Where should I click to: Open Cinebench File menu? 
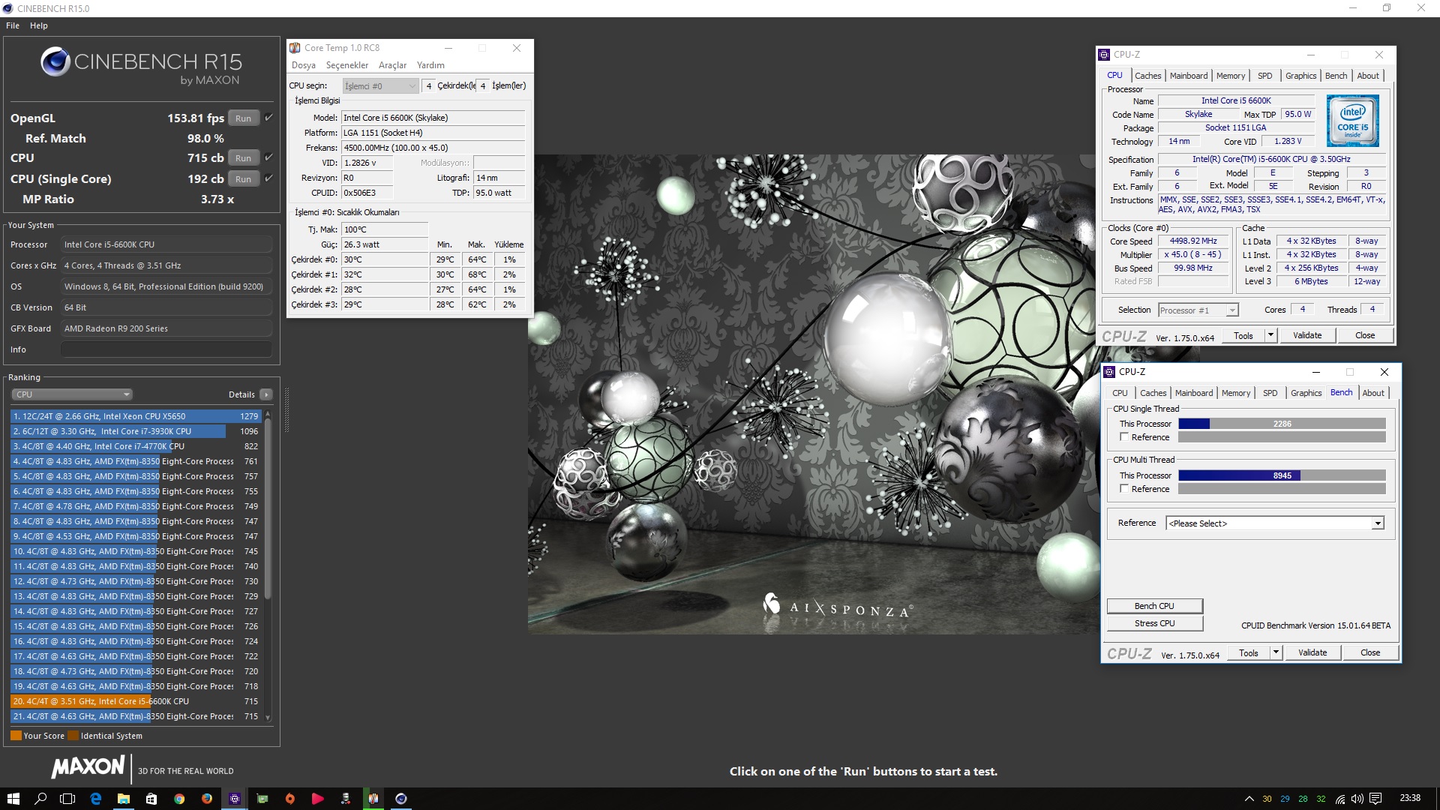pyautogui.click(x=13, y=25)
